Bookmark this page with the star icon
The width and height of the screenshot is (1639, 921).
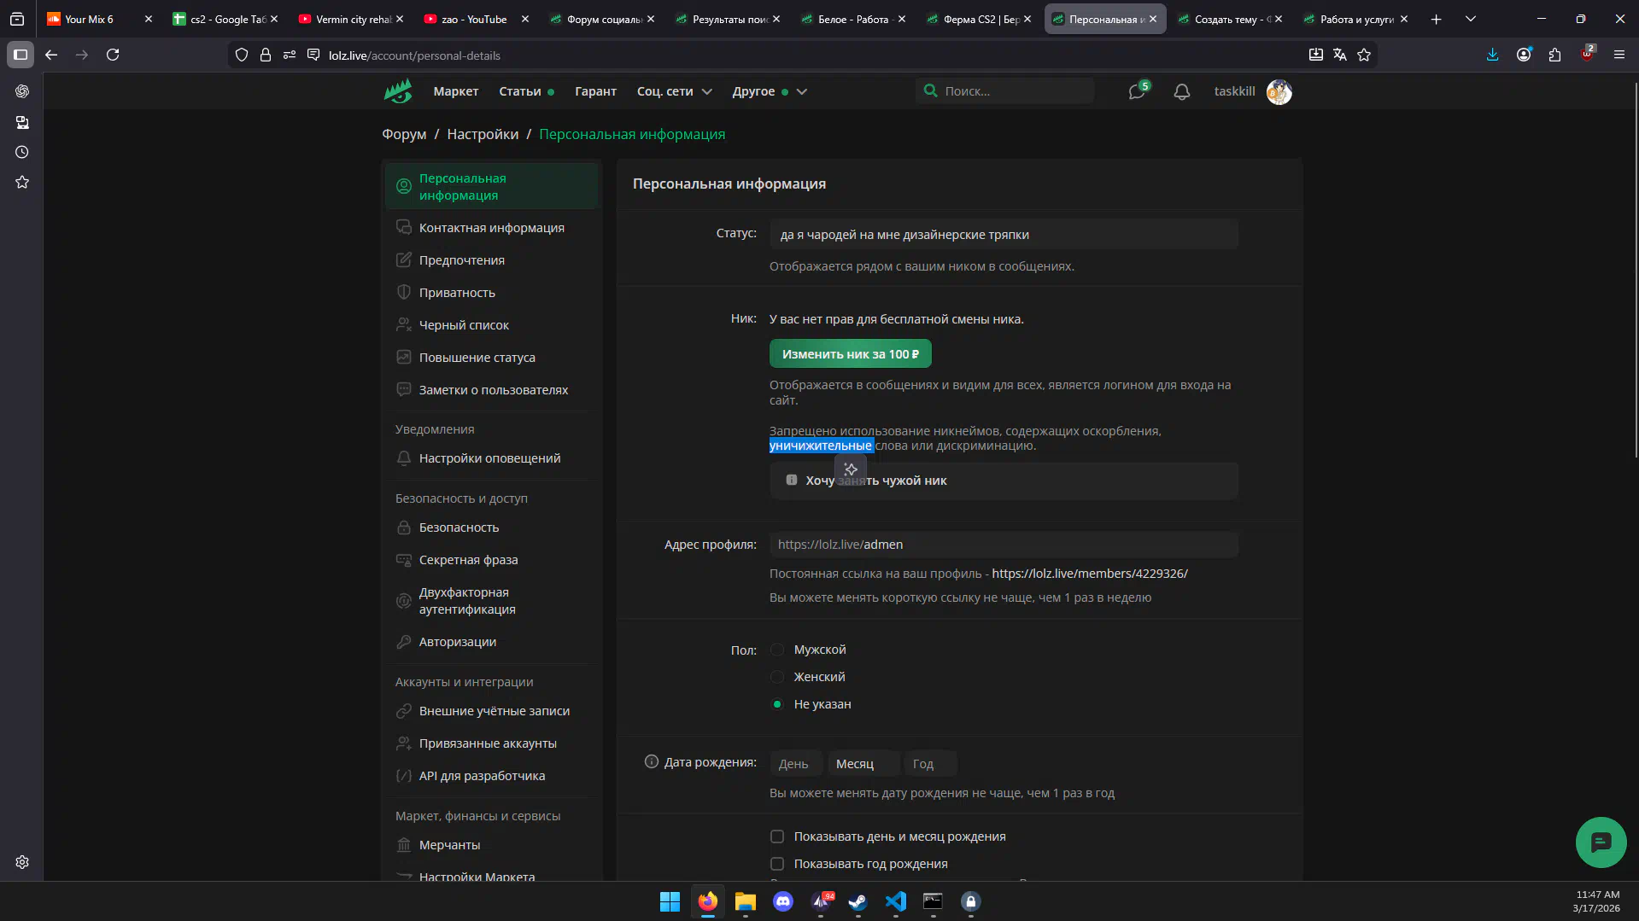[x=1364, y=55]
